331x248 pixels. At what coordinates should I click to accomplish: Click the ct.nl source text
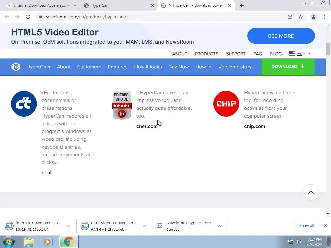[47, 173]
